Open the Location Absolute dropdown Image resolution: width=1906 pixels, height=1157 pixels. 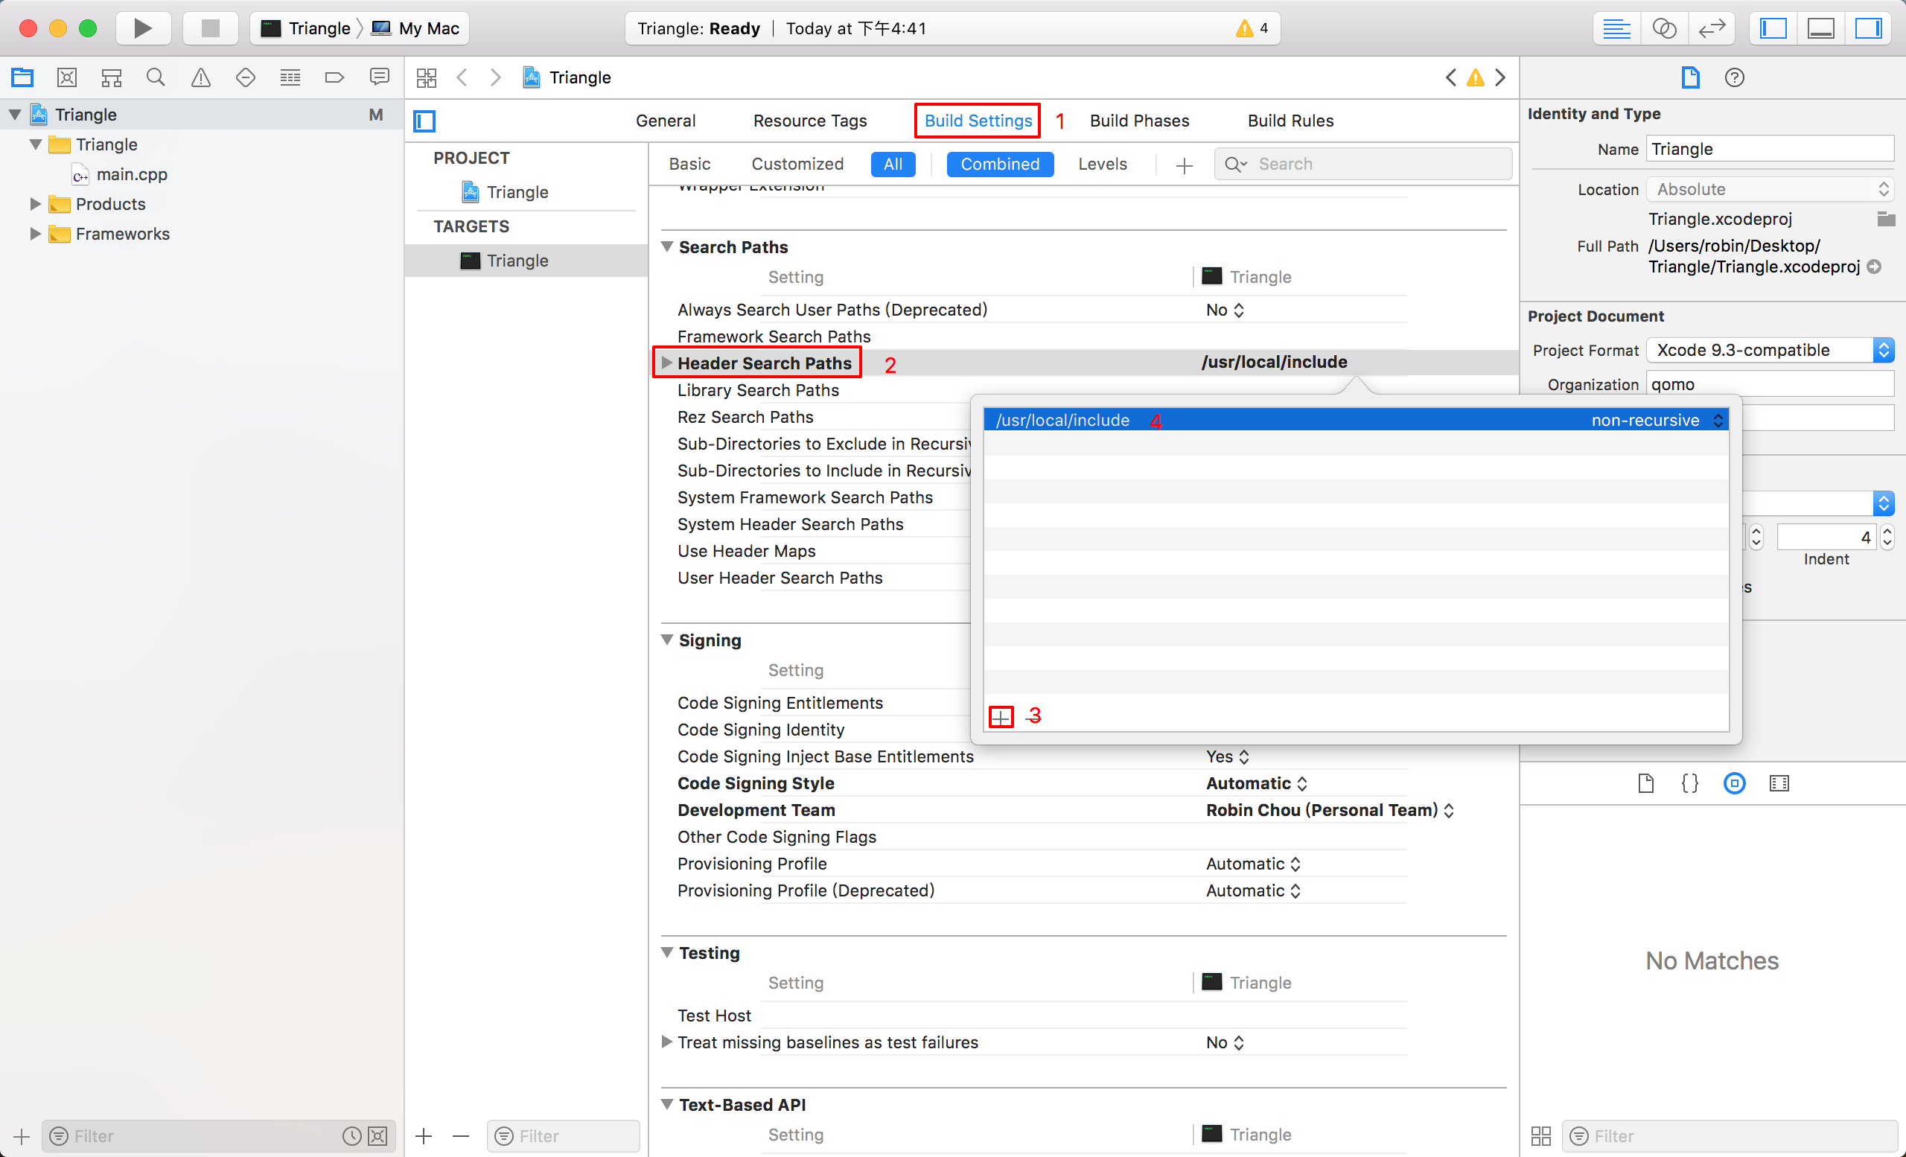point(1770,189)
